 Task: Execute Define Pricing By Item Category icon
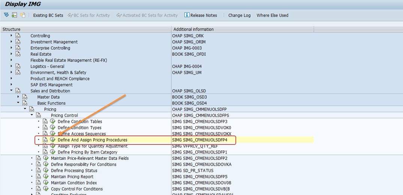(53, 152)
